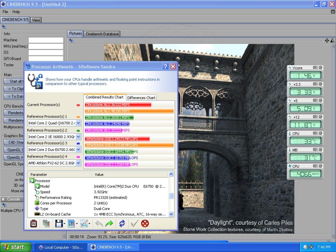Click the pin icon below CINEBENCH 9.5 tab
The width and height of the screenshot is (336, 252).
4,27
